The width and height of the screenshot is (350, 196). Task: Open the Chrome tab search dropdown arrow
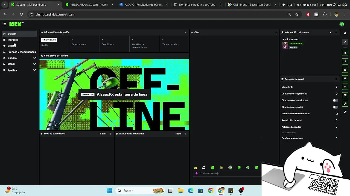pos(5,5)
